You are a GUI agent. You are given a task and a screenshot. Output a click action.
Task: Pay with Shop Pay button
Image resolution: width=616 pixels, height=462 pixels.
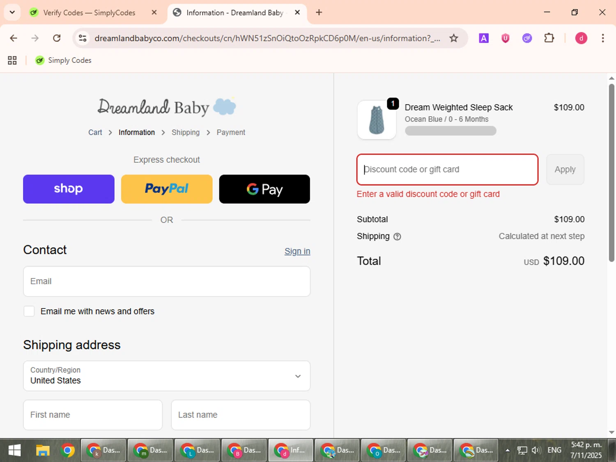coord(69,189)
